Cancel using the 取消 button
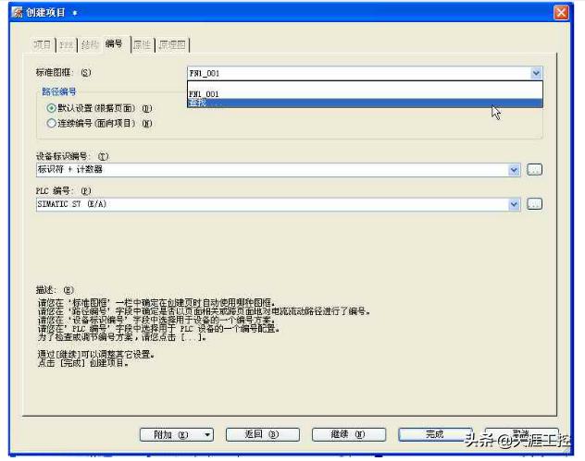 point(521,434)
